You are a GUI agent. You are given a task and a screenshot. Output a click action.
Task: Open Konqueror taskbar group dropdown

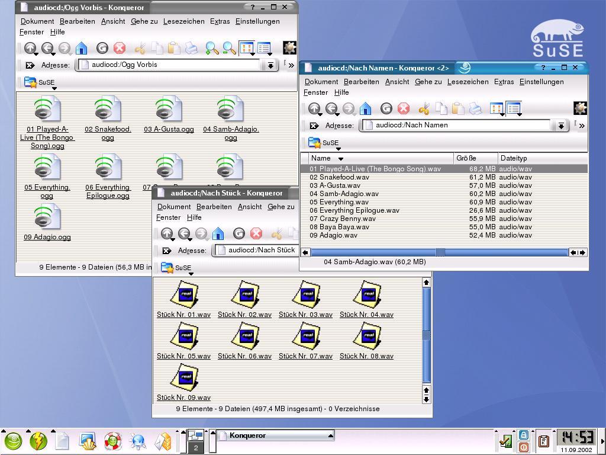tap(331, 435)
